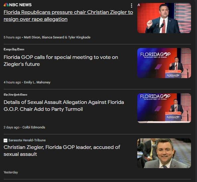Click the '2 days ago' timestamp
Viewport: 197px width, 182px height.
point(11,127)
